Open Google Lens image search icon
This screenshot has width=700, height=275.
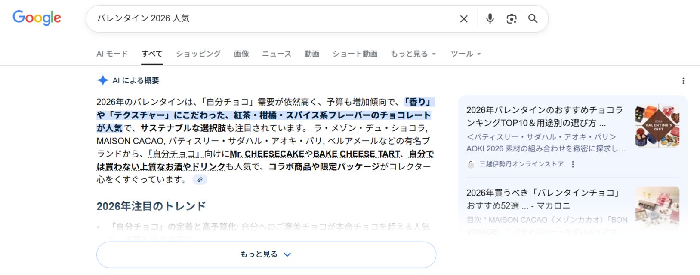(x=511, y=19)
